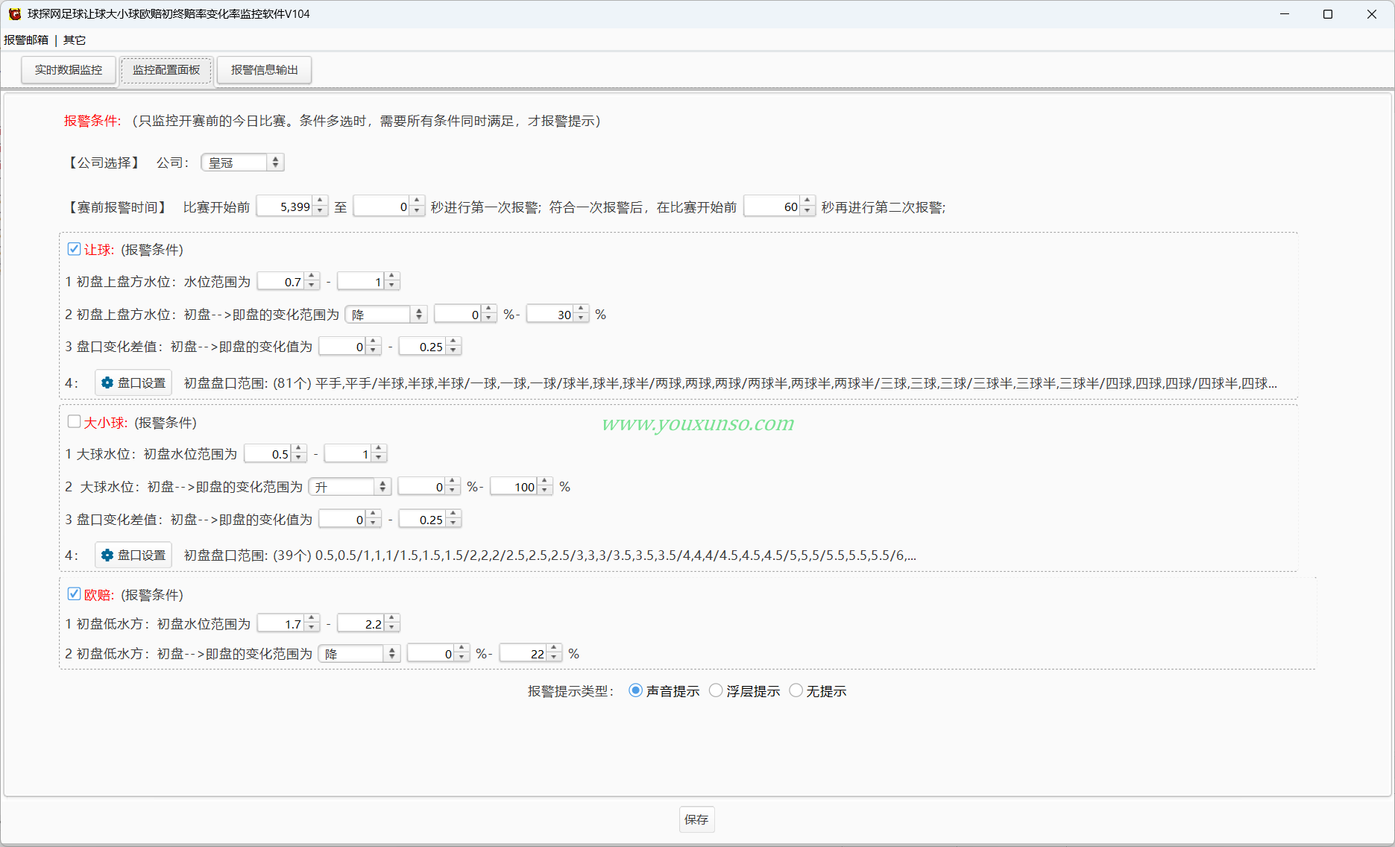Viewport: 1395px width, 847px height.
Task: Switch to the 监控配置面板 tab
Action: point(166,70)
